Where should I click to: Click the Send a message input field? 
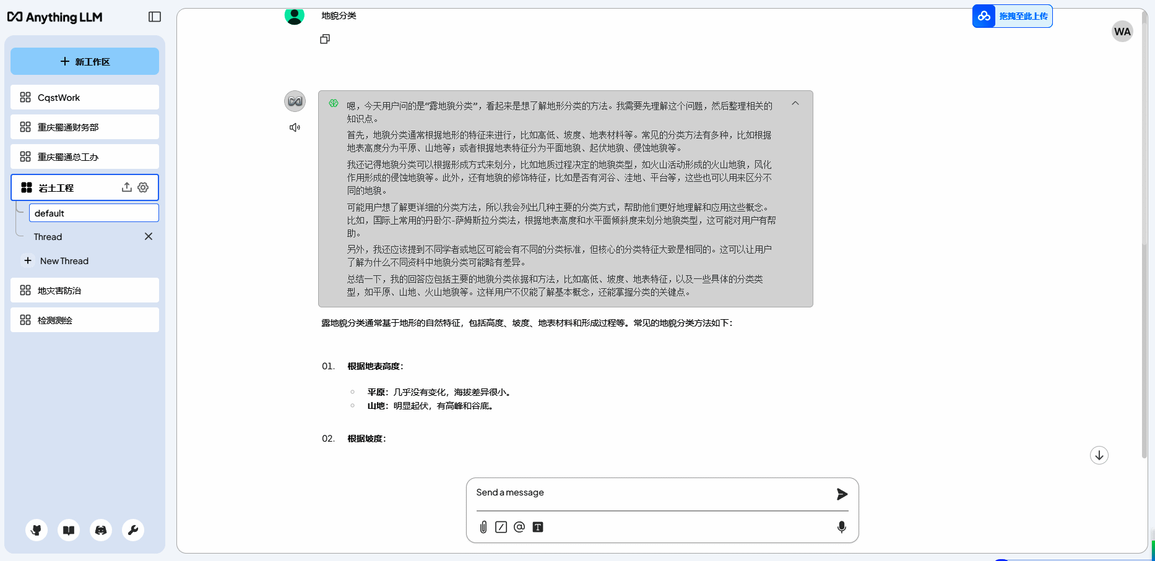tap(650, 492)
